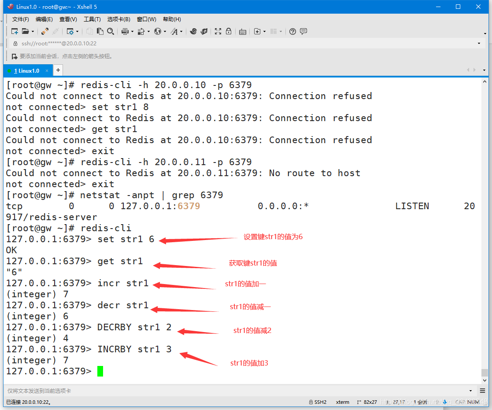Viewport: 492px width, 410px height.
Task: Expand the Open session dropdown arrow
Action: click(x=33, y=31)
